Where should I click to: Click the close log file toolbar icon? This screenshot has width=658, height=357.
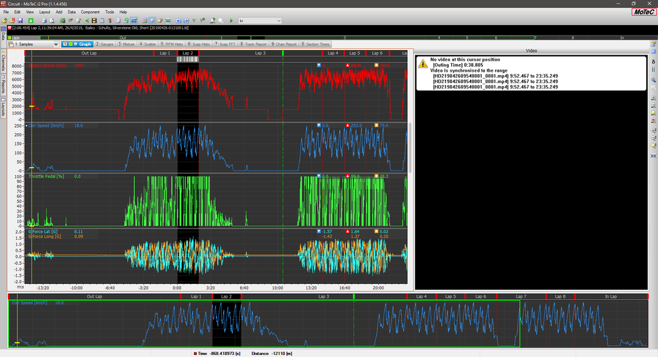pyautogui.click(x=12, y=20)
